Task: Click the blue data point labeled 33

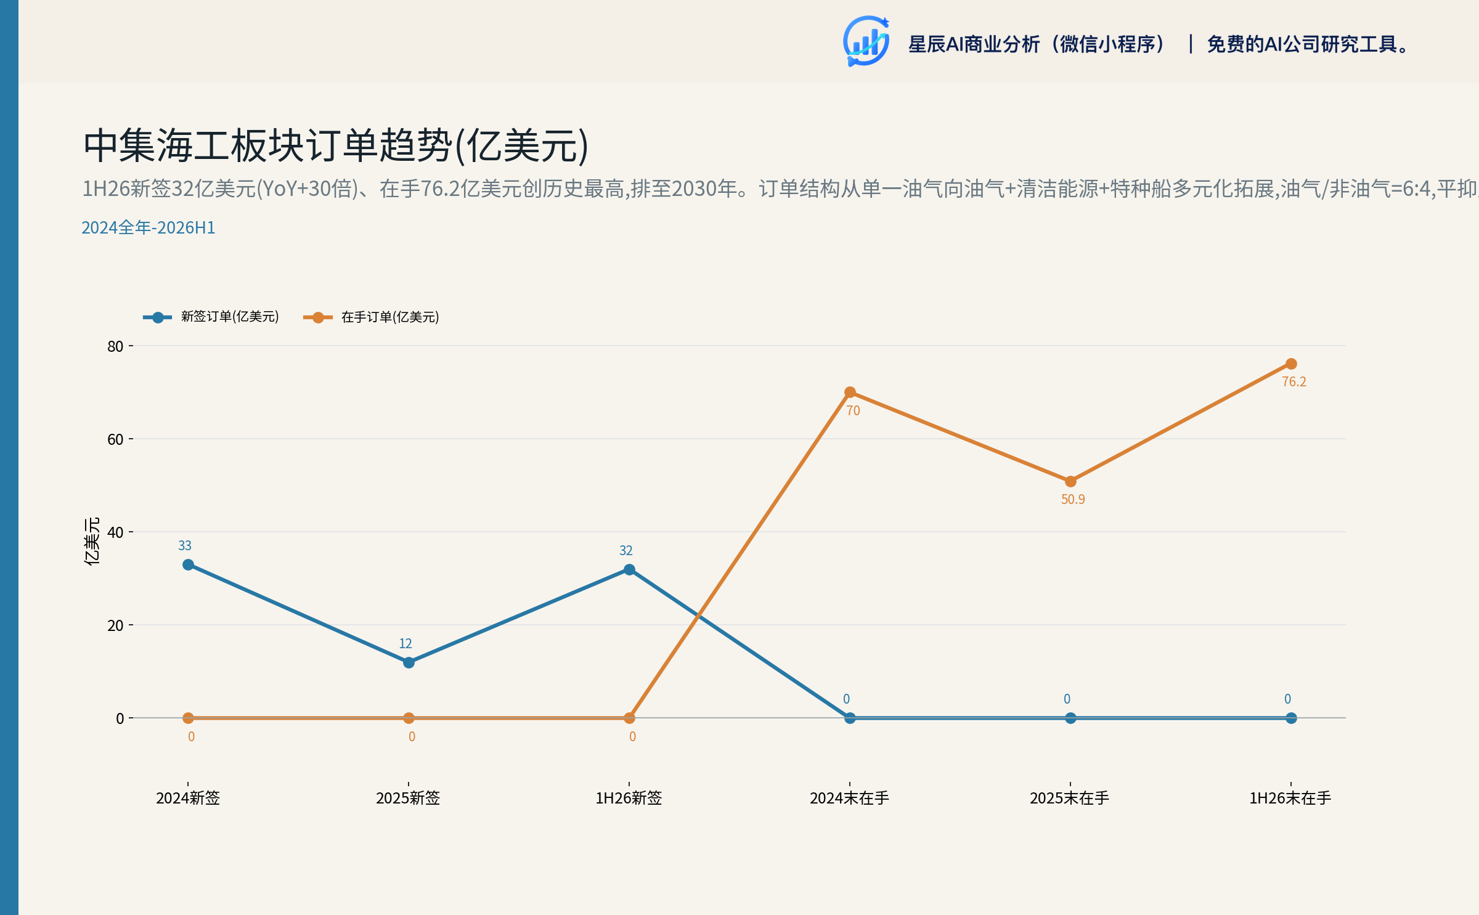Action: pyautogui.click(x=189, y=564)
